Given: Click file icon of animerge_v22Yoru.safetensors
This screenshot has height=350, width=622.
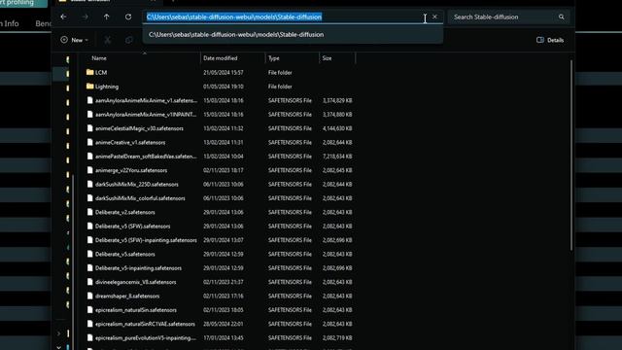Looking at the screenshot, I should pyautogui.click(x=90, y=170).
